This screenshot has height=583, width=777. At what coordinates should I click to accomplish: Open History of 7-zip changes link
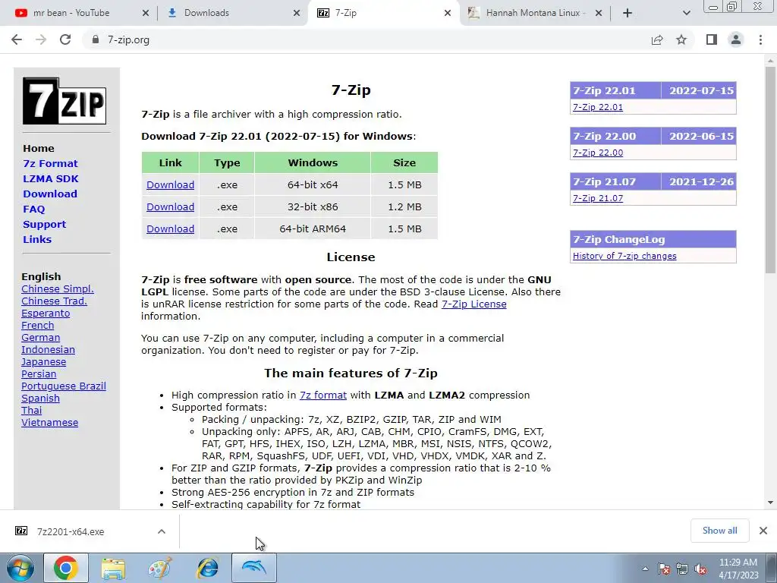click(624, 256)
